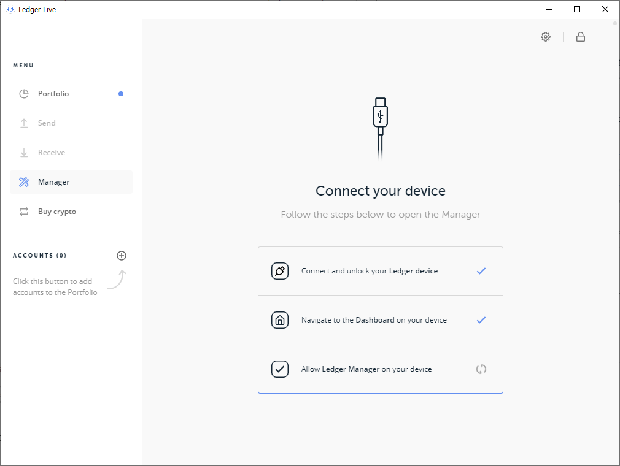Close the Ledger Live window
The image size is (620, 466).
[x=605, y=9]
